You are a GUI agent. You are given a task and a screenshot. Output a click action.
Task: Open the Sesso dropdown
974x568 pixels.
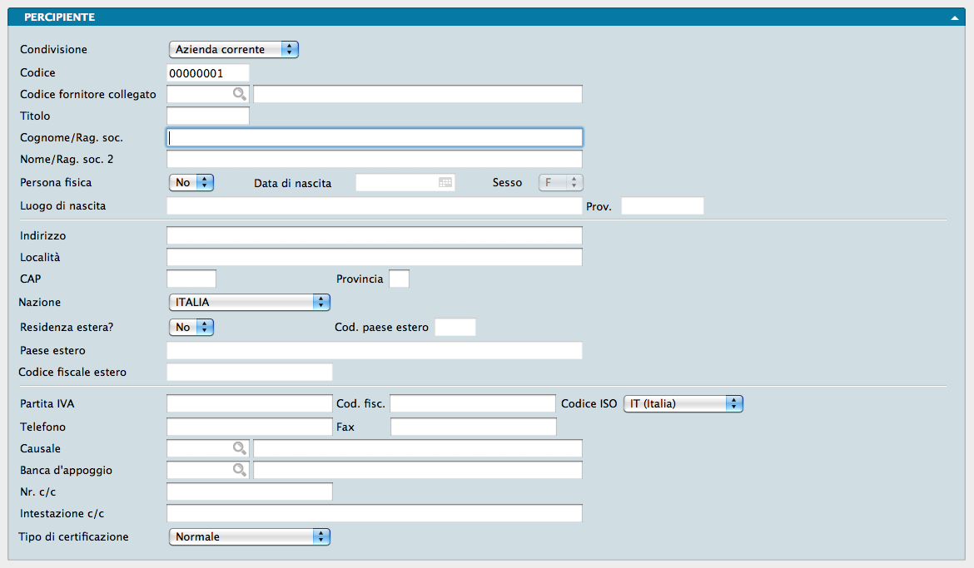pos(561,183)
